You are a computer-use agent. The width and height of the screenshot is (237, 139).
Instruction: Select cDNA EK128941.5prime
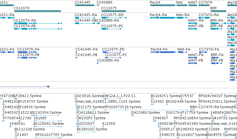click(48, 124)
